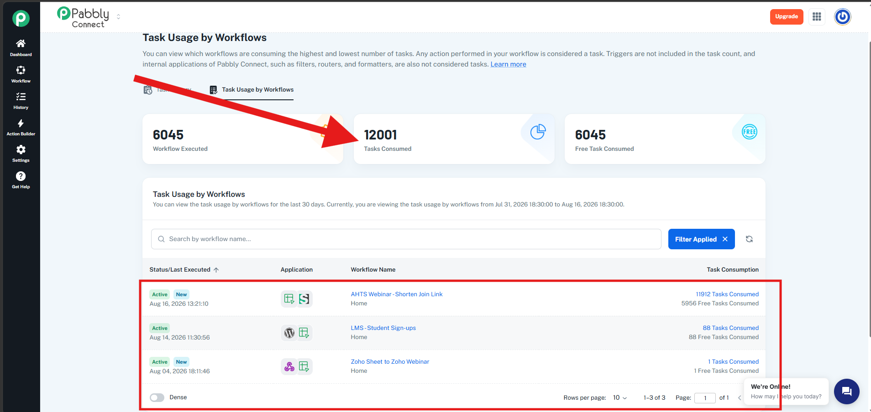
Task: Follow the Learn more link
Action: (508, 64)
